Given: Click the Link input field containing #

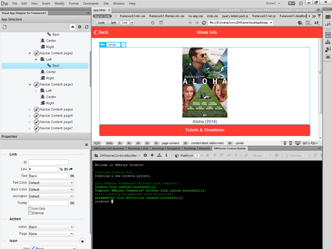Looking at the screenshot, I should coord(43,169).
